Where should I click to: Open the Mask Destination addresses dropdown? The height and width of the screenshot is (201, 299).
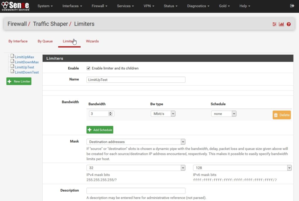point(136,142)
